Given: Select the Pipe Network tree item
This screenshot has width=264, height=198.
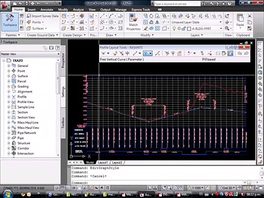Looking at the screenshot, I should tap(27, 133).
